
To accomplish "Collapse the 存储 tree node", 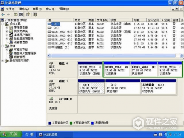I will pos(2,46).
